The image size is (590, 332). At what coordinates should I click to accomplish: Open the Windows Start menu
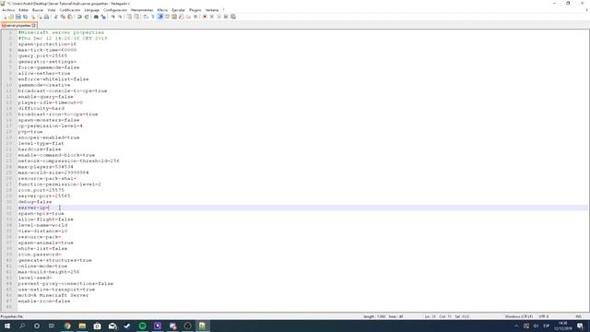(x=7, y=326)
